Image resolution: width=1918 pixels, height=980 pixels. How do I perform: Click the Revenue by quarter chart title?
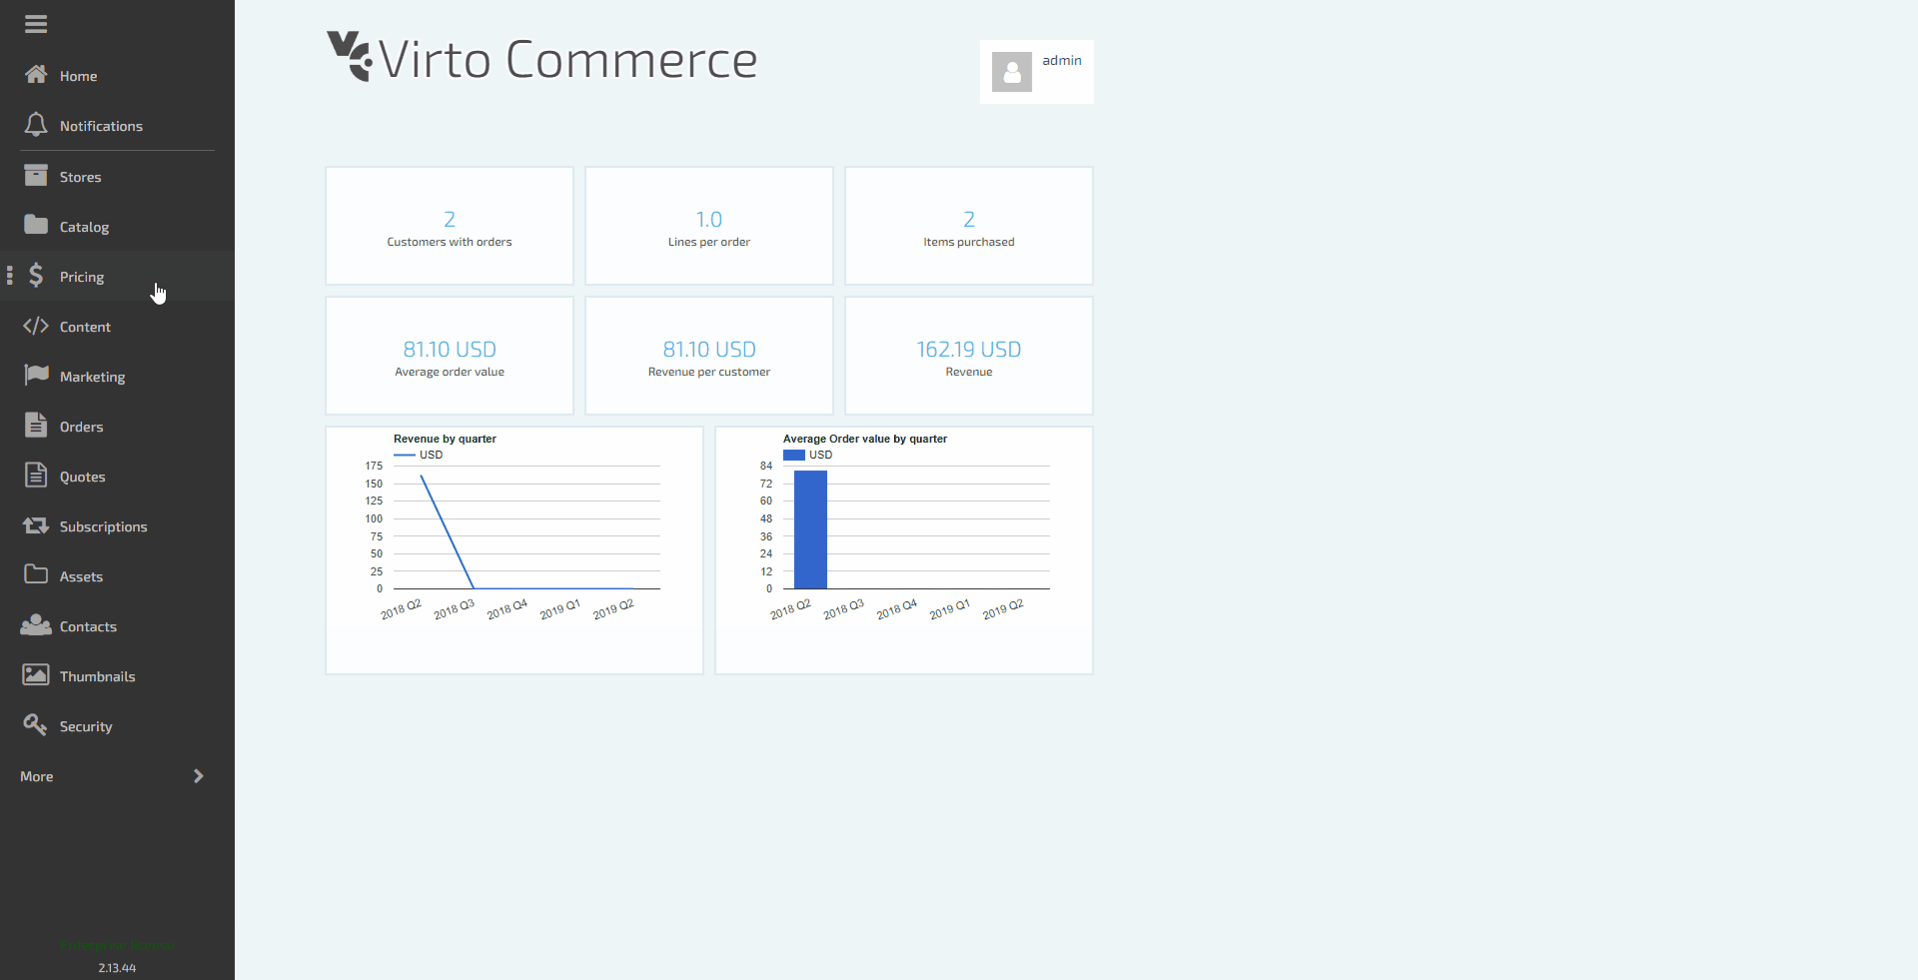[445, 439]
